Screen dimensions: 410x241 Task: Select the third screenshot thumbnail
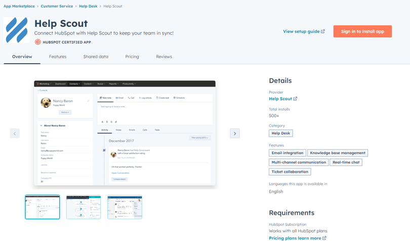pos(125,207)
